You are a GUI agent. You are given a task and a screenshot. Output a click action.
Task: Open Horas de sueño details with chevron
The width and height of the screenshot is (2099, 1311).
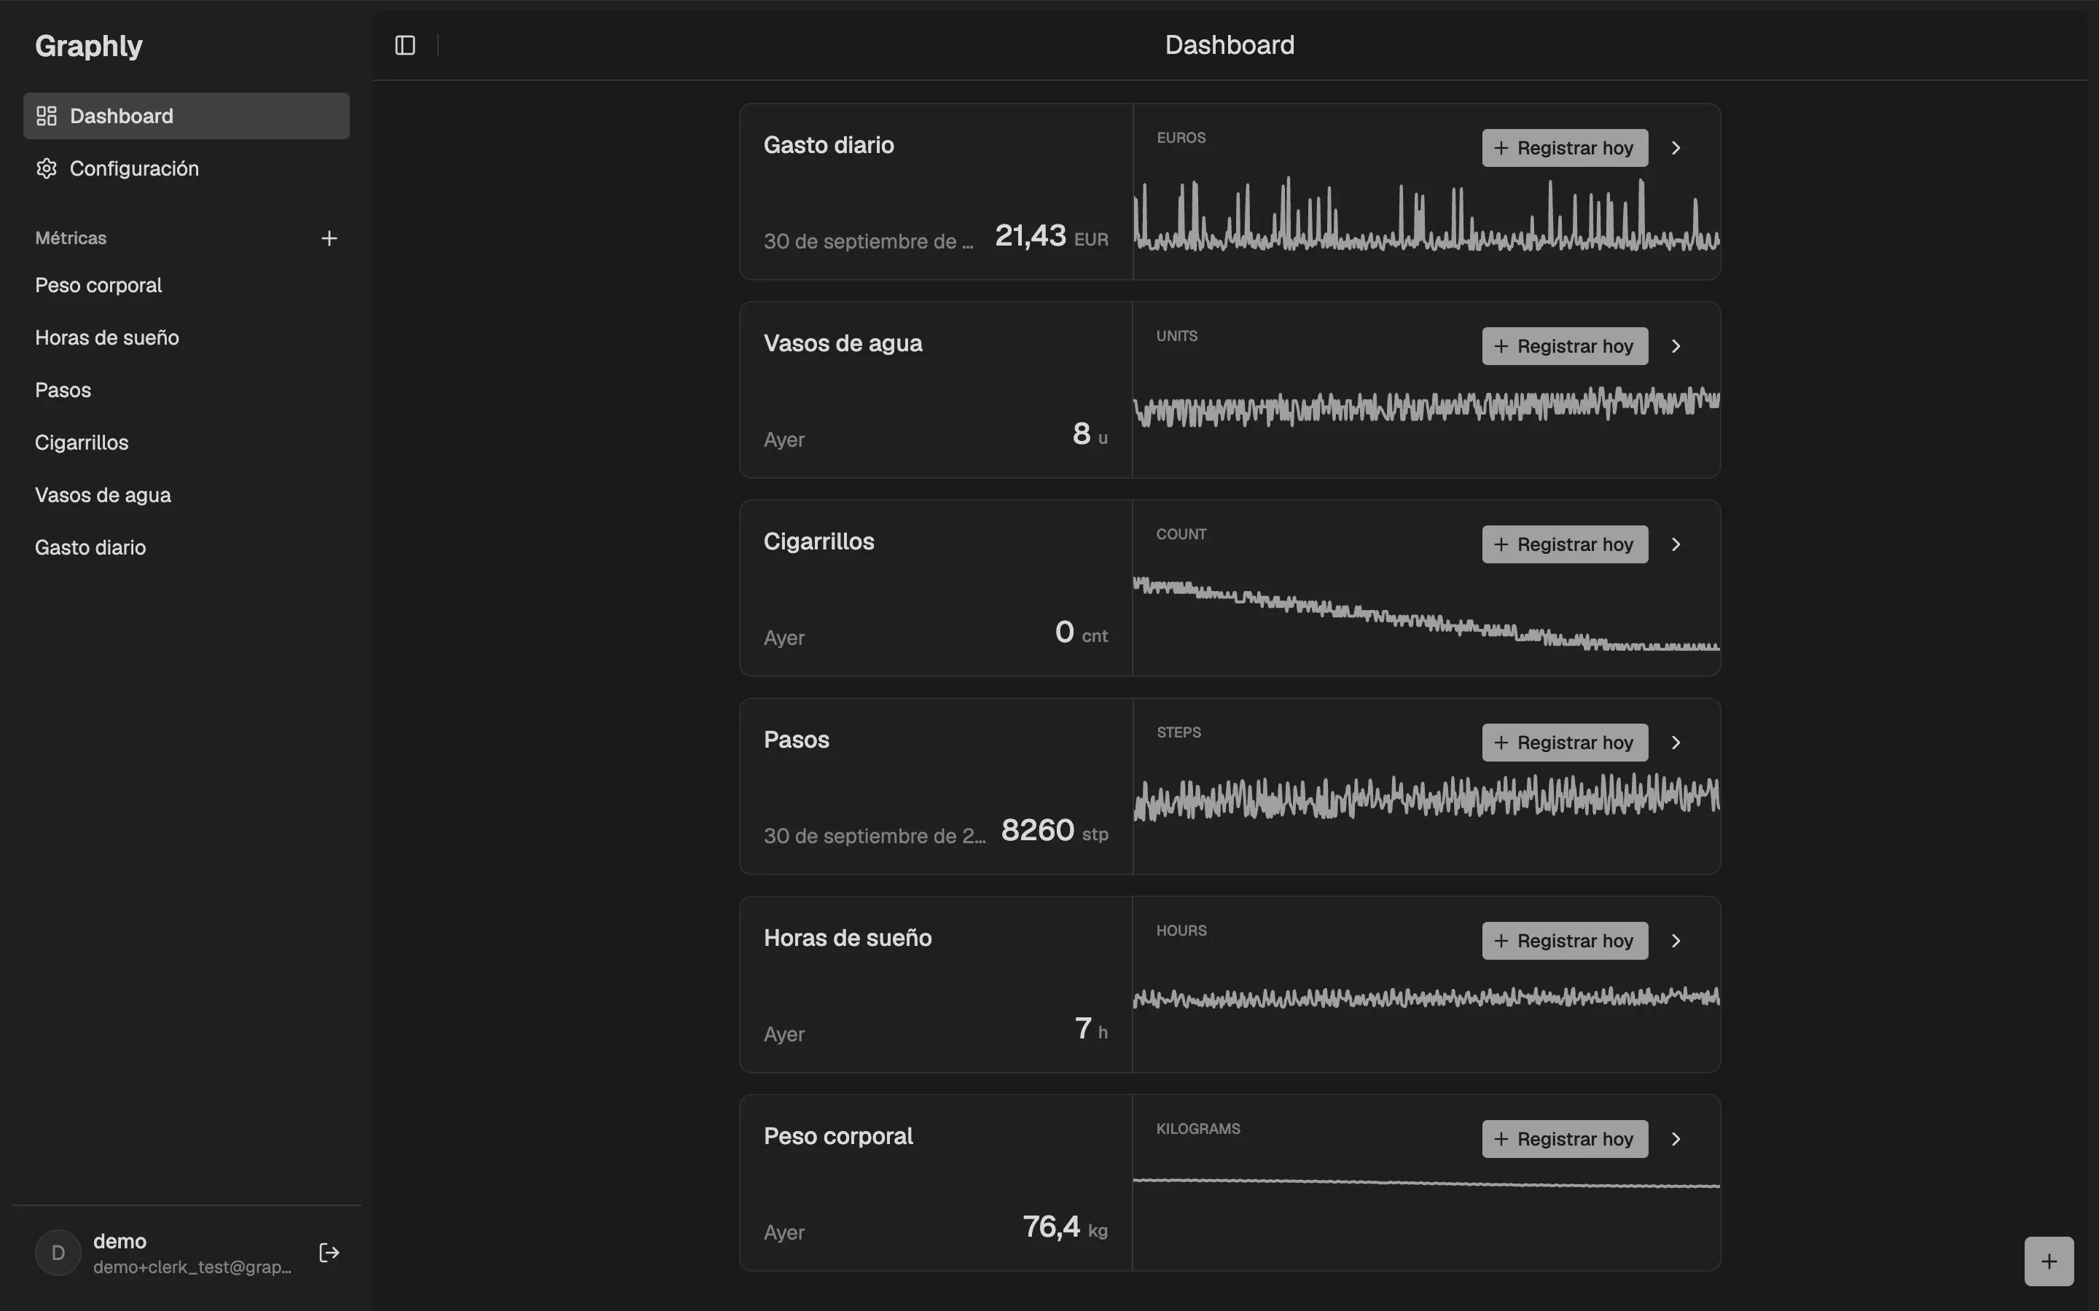coord(1676,941)
